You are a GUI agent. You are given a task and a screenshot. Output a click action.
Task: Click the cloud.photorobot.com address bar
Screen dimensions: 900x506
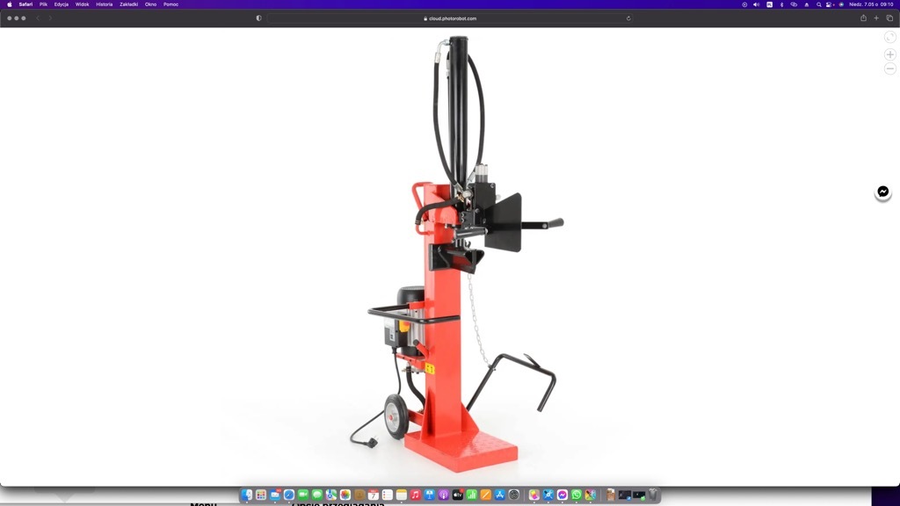click(450, 18)
